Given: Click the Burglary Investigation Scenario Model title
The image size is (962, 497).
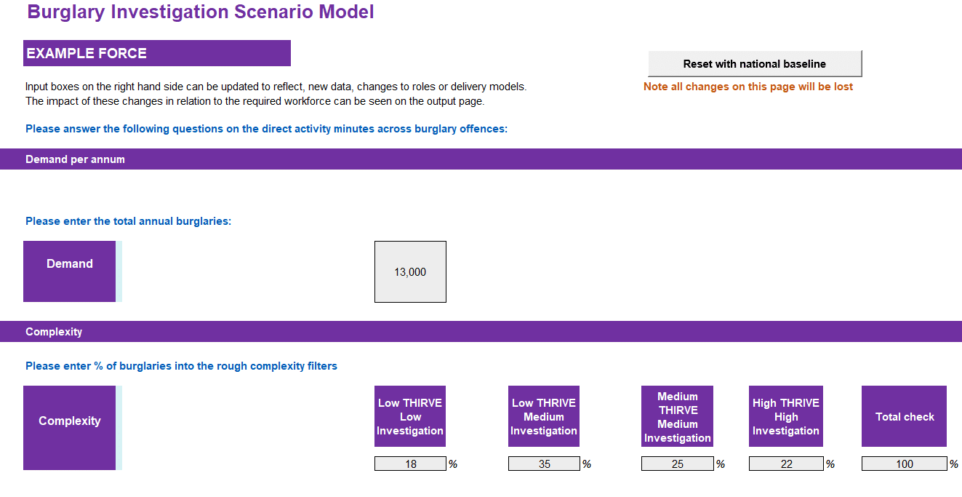Looking at the screenshot, I should pos(200,12).
